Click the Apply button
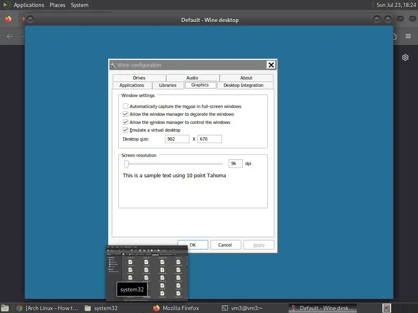 click(x=259, y=245)
